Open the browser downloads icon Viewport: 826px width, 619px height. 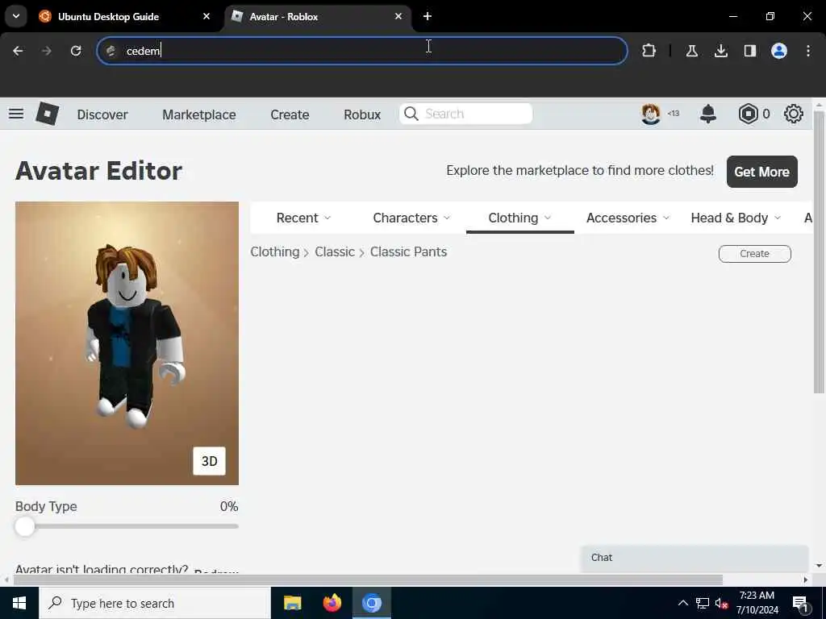(x=720, y=51)
